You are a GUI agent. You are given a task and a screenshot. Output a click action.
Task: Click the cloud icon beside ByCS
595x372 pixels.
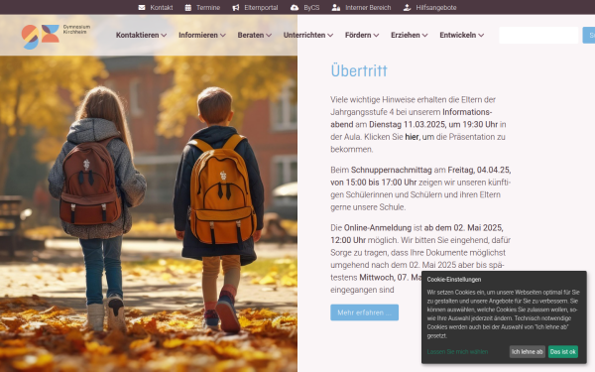click(x=295, y=7)
